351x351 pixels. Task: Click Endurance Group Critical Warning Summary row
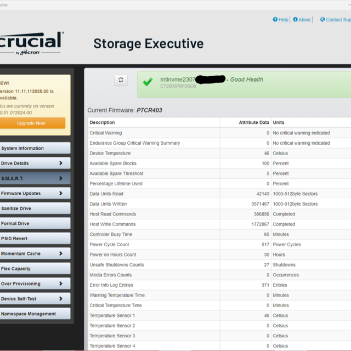pyautogui.click(x=219, y=143)
